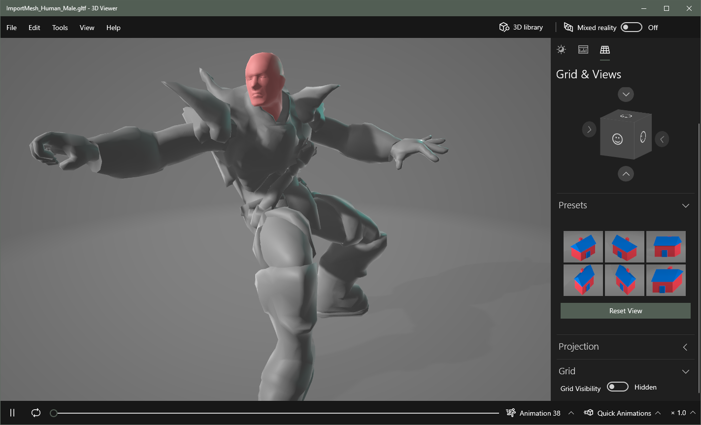
Task: Open the Stats & Shading chart tab
Action: coord(583,49)
